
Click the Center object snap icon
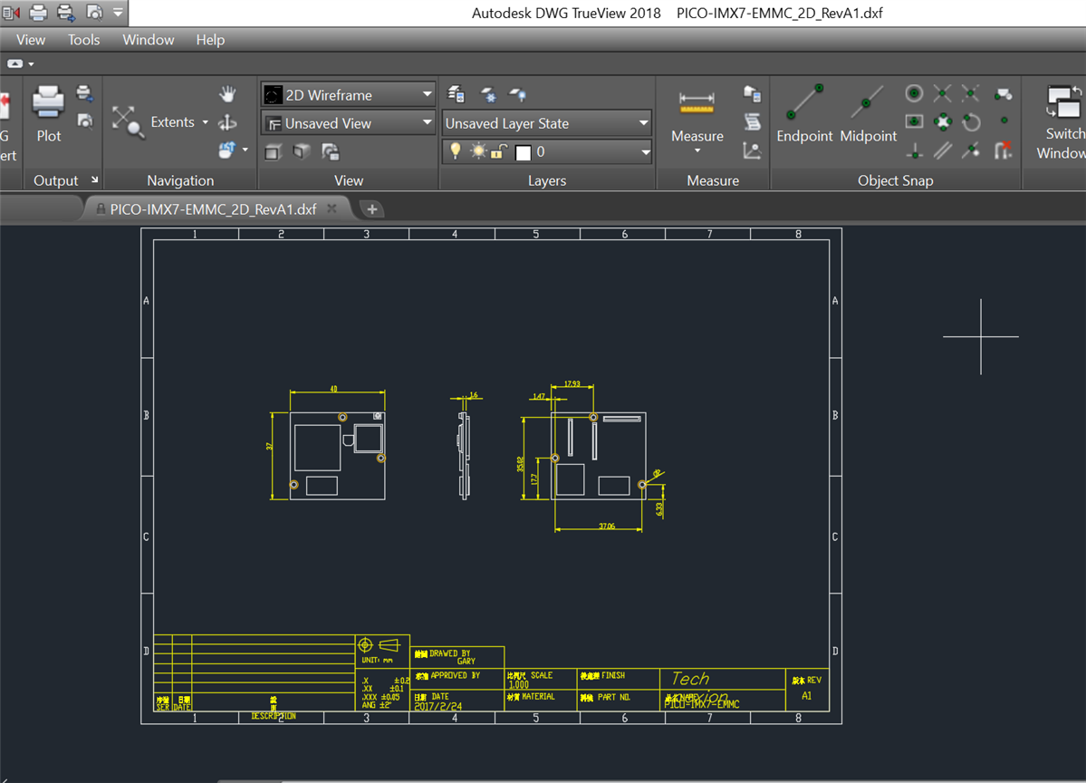[x=914, y=93]
